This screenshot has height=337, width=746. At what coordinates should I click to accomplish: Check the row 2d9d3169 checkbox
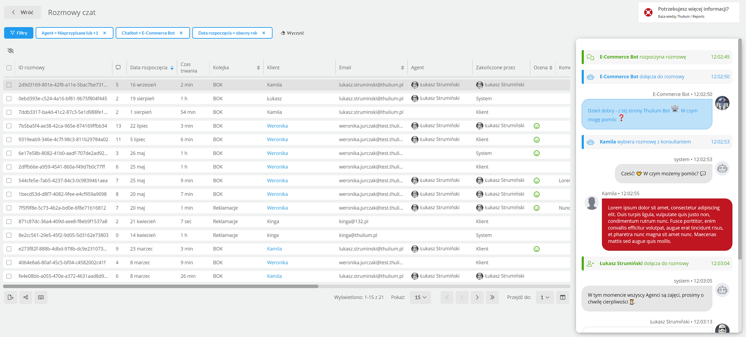[9, 85]
